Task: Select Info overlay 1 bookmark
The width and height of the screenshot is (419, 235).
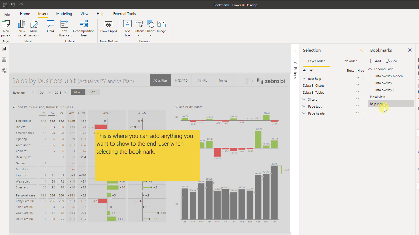Action: 385,83
